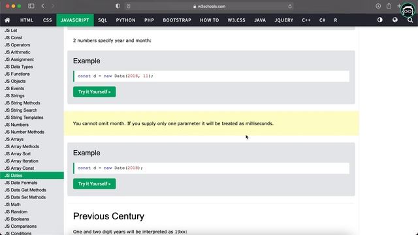The height and width of the screenshot is (235, 418).
Task: Open the PYTHON tutorial tab
Action: pos(125,20)
